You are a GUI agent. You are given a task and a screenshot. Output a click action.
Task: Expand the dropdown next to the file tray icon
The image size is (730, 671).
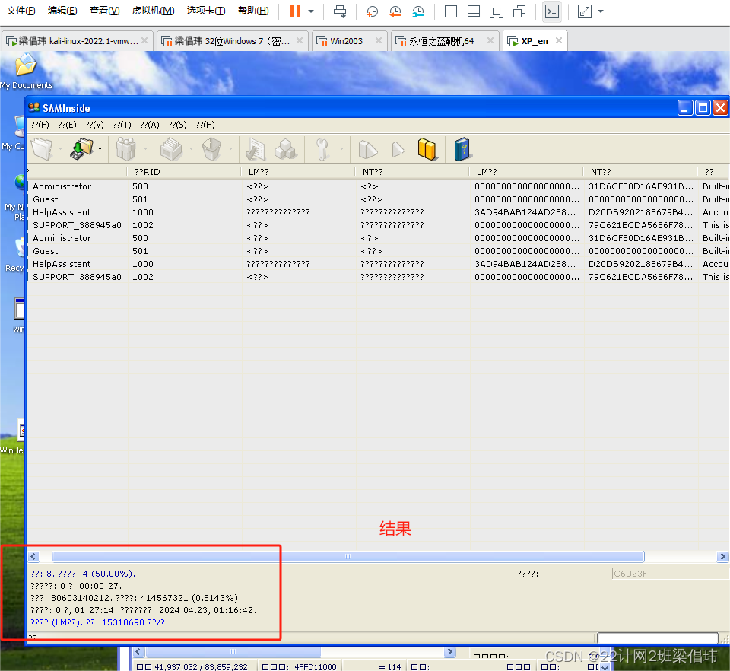tap(191, 149)
